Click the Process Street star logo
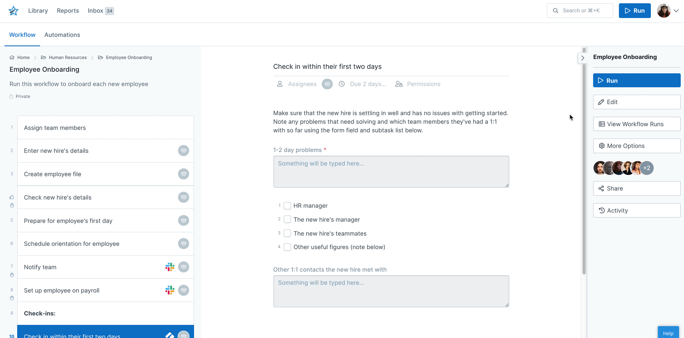This screenshot has height=338, width=684. pos(14,11)
